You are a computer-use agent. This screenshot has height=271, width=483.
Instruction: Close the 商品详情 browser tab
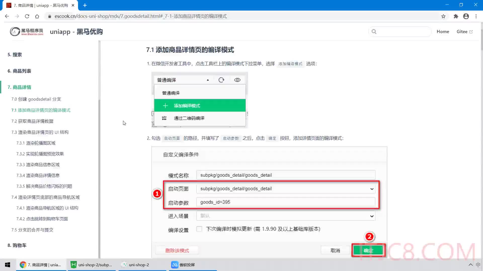(x=73, y=5)
